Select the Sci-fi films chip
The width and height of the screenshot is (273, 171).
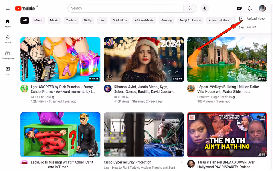pyautogui.click(x=120, y=20)
